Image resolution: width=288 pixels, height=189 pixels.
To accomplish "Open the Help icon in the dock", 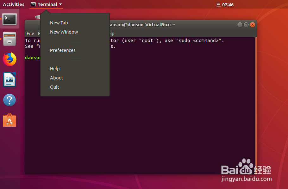I will click(9, 100).
